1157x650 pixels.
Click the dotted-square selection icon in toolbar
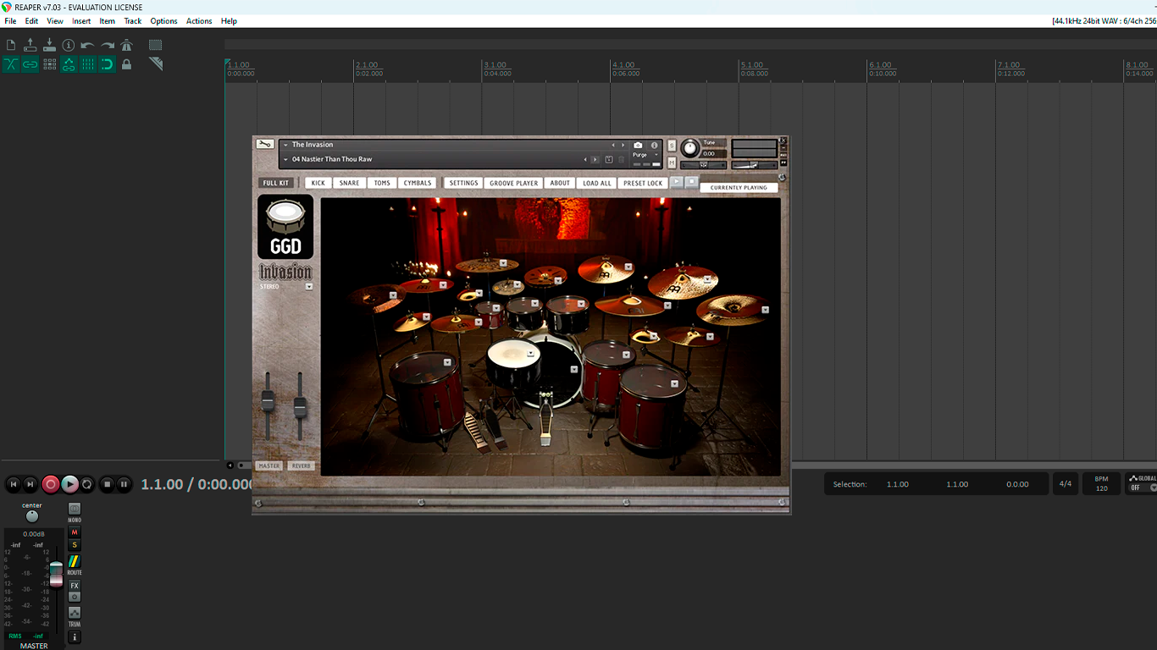pyautogui.click(x=156, y=45)
